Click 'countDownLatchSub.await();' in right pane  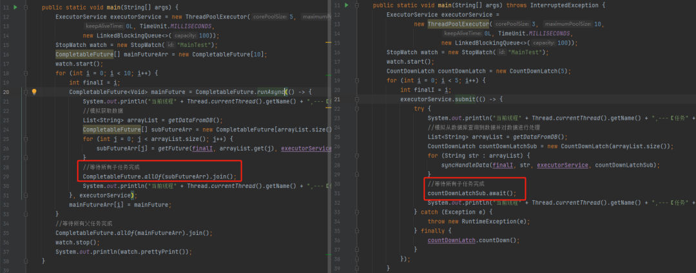472,193
